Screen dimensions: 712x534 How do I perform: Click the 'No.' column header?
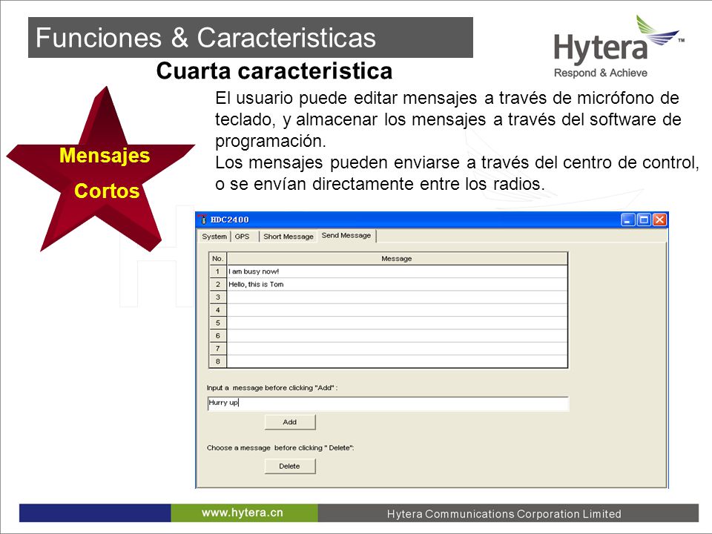click(217, 258)
